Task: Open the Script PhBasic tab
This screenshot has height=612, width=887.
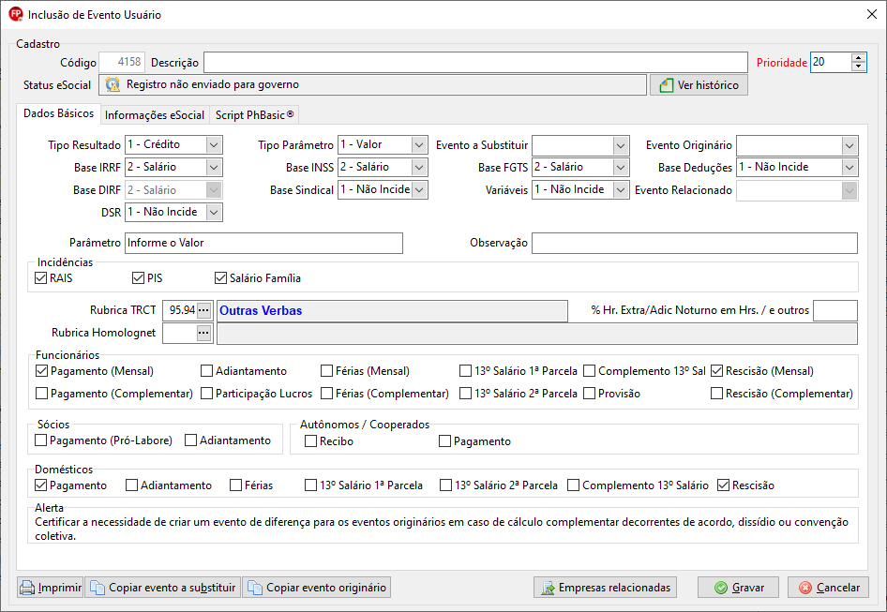Action: coord(254,115)
